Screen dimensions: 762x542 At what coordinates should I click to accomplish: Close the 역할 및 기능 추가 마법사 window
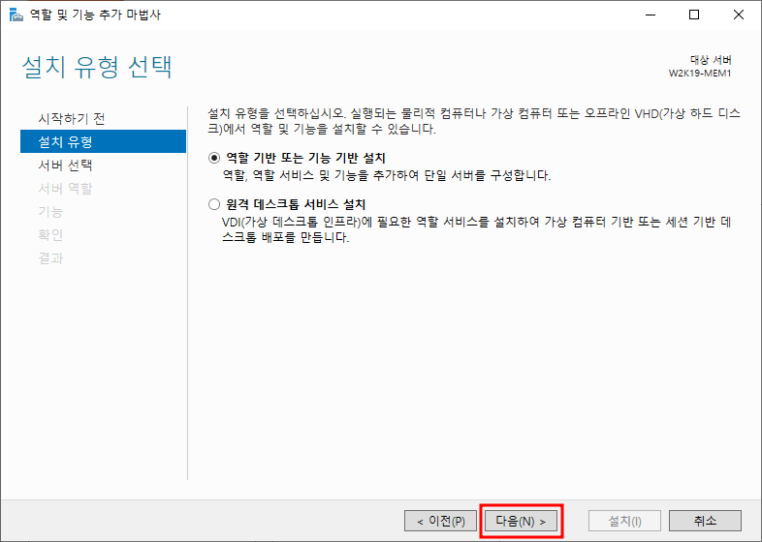739,15
